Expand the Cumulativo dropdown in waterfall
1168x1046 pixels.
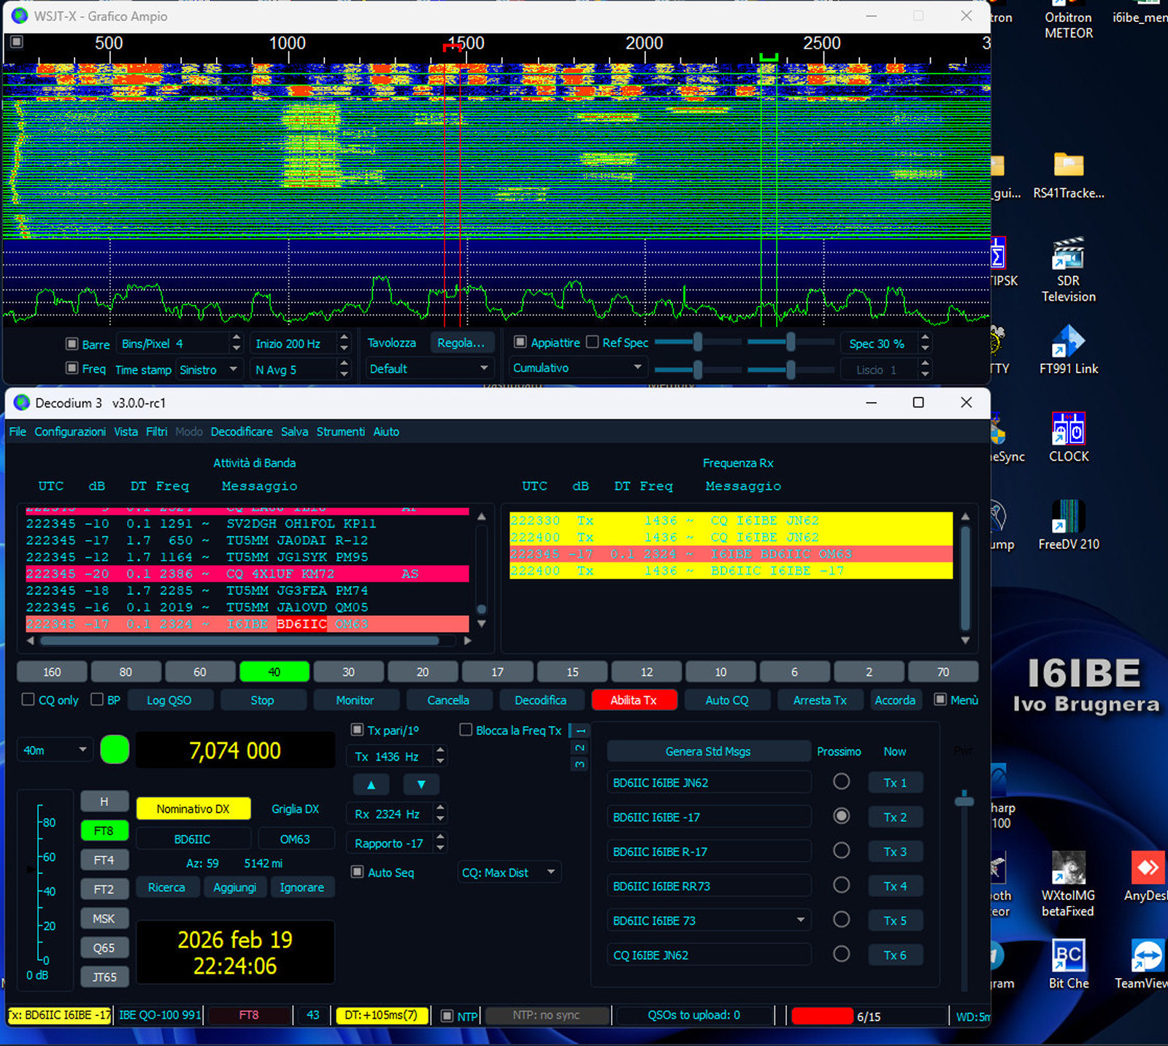[x=577, y=368]
